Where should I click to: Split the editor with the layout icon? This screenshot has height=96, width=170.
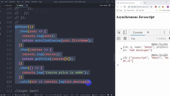point(109,5)
